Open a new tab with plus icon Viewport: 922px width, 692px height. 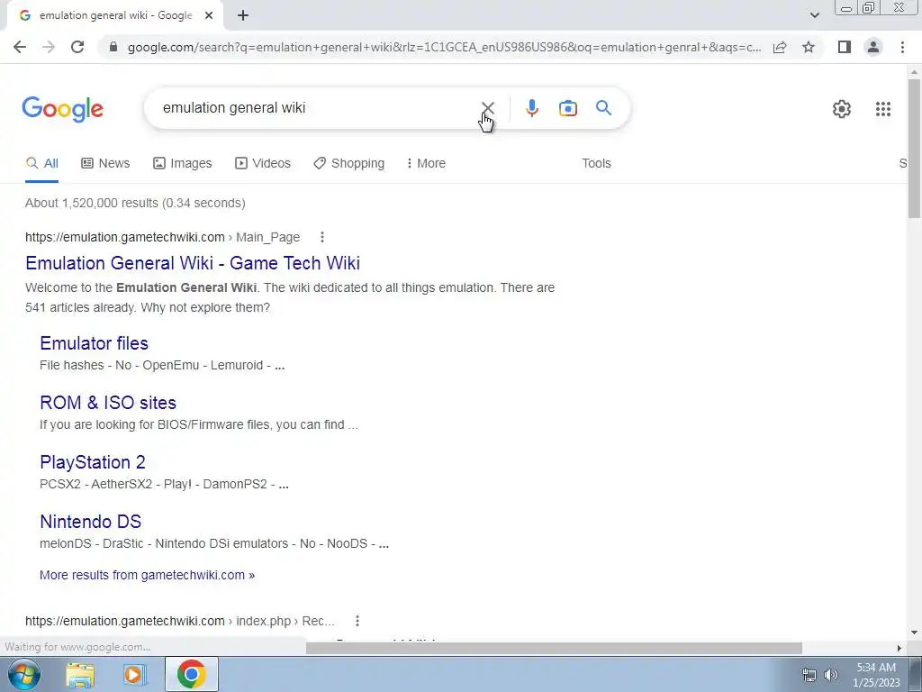point(243,16)
